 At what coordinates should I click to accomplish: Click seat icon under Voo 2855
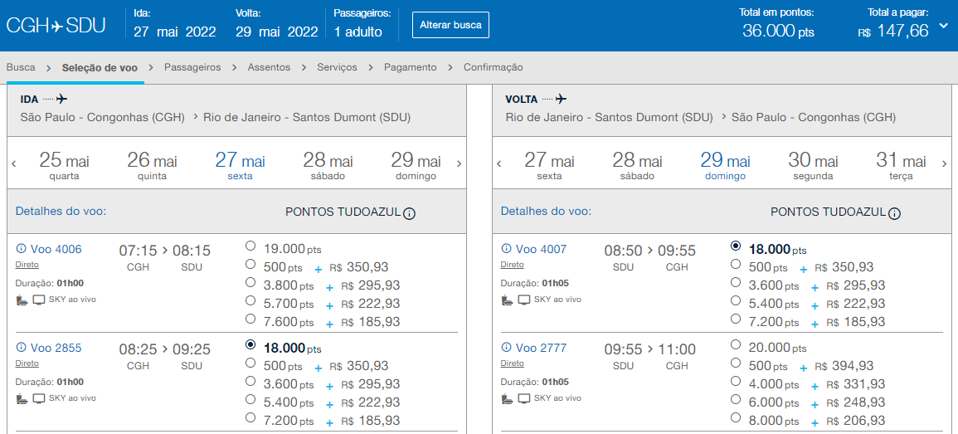[x=22, y=398]
